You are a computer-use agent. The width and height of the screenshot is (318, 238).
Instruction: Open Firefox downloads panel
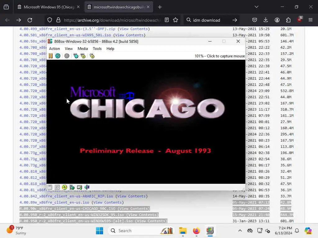pos(266,20)
